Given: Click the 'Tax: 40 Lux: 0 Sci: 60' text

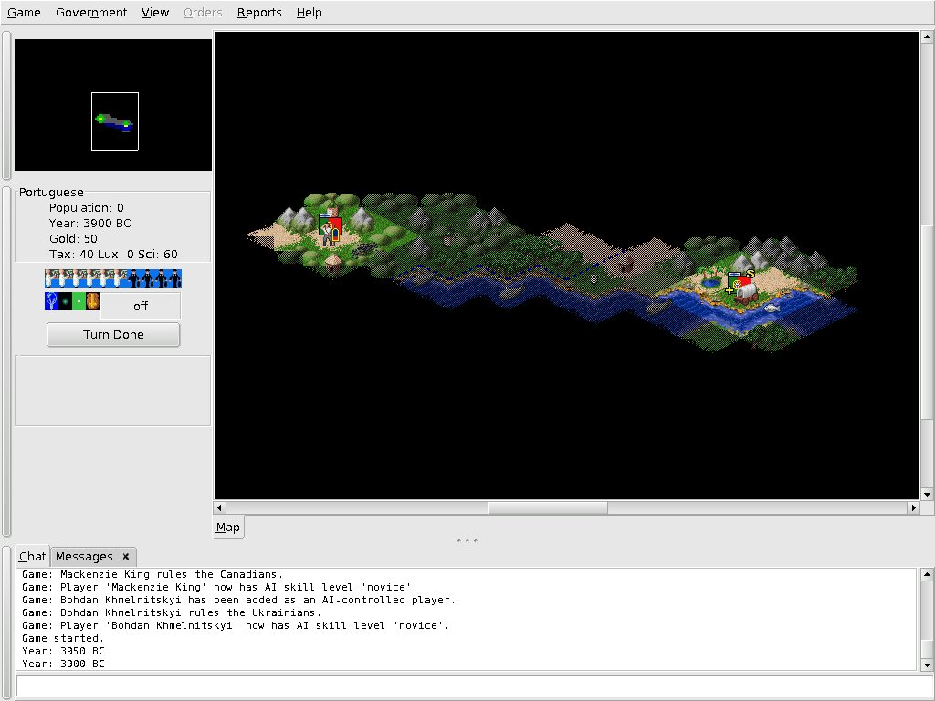Looking at the screenshot, I should tap(113, 254).
